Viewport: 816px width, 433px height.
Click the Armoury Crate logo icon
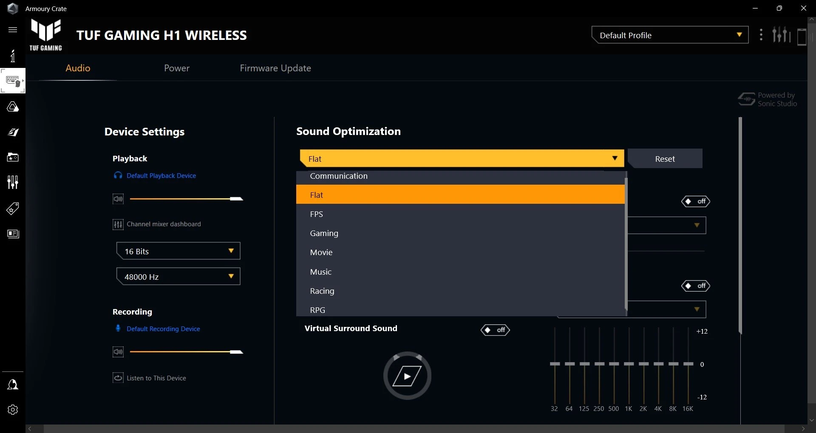[13, 8]
